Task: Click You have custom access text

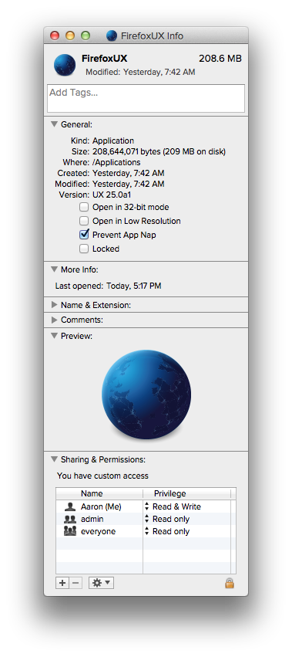Action: click(102, 476)
